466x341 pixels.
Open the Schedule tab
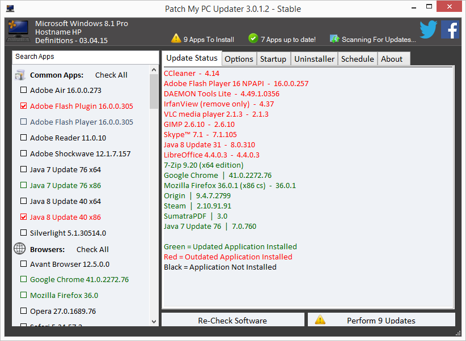click(358, 59)
